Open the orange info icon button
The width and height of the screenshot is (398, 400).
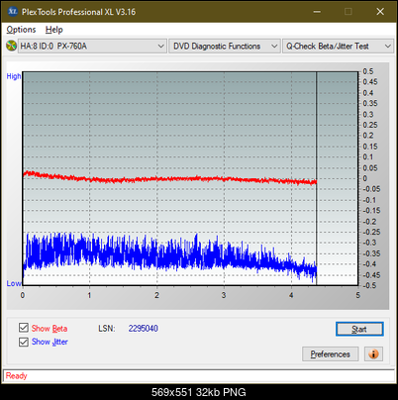373,353
